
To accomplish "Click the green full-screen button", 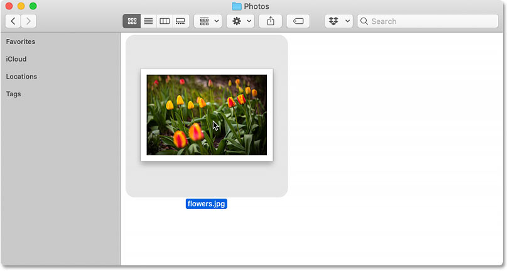I will pyautogui.click(x=33, y=6).
